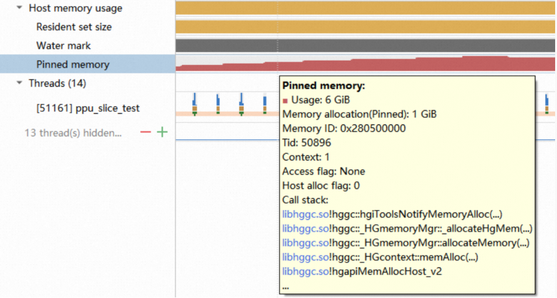Viewport: 557px width, 298px height.
Task: Click the red Usage color swatch in tooltip
Action: [x=285, y=101]
